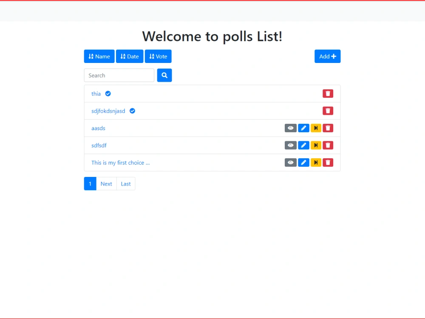425x319 pixels.
Task: Focus the Search input field
Action: click(x=119, y=75)
